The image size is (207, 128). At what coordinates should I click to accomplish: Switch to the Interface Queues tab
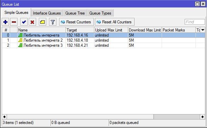(x=47, y=13)
